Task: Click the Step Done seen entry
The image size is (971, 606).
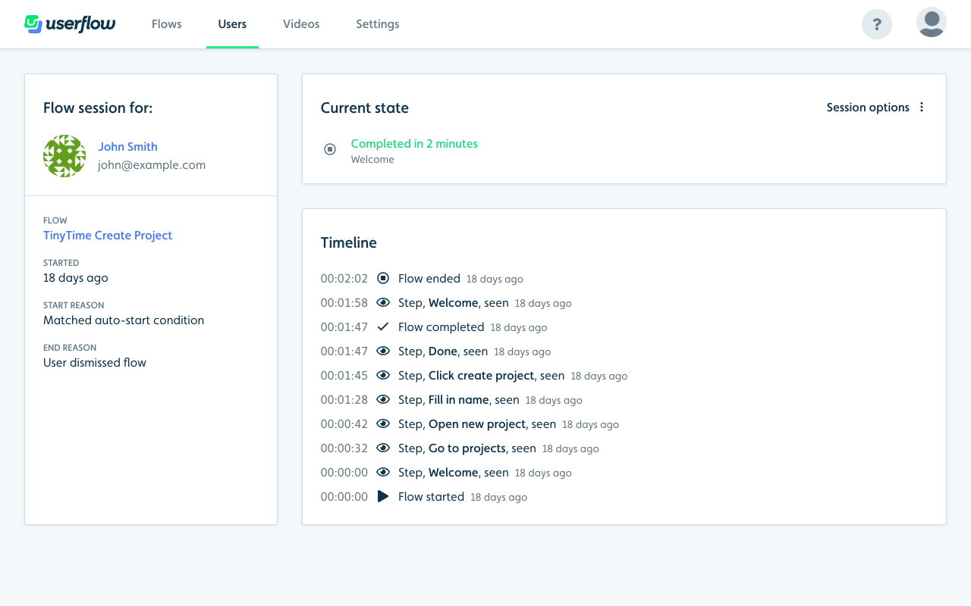Action: (x=443, y=351)
